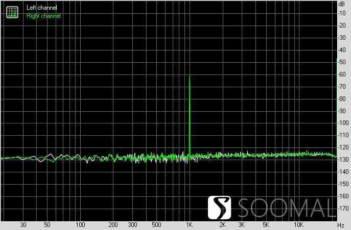351x230 pixels.
Task: Click the Hz unit label
Action: (x=341, y=225)
